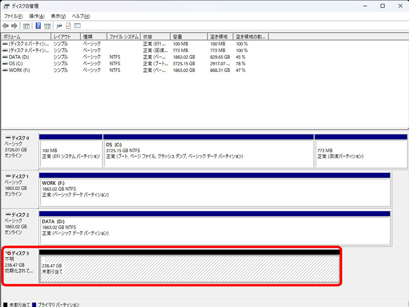The width and height of the screenshot is (409, 307).
Task: Open the 表示(V) menu
Action: click(58, 16)
